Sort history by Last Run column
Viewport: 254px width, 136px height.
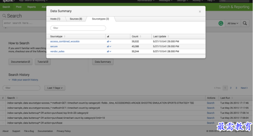coord(226,98)
